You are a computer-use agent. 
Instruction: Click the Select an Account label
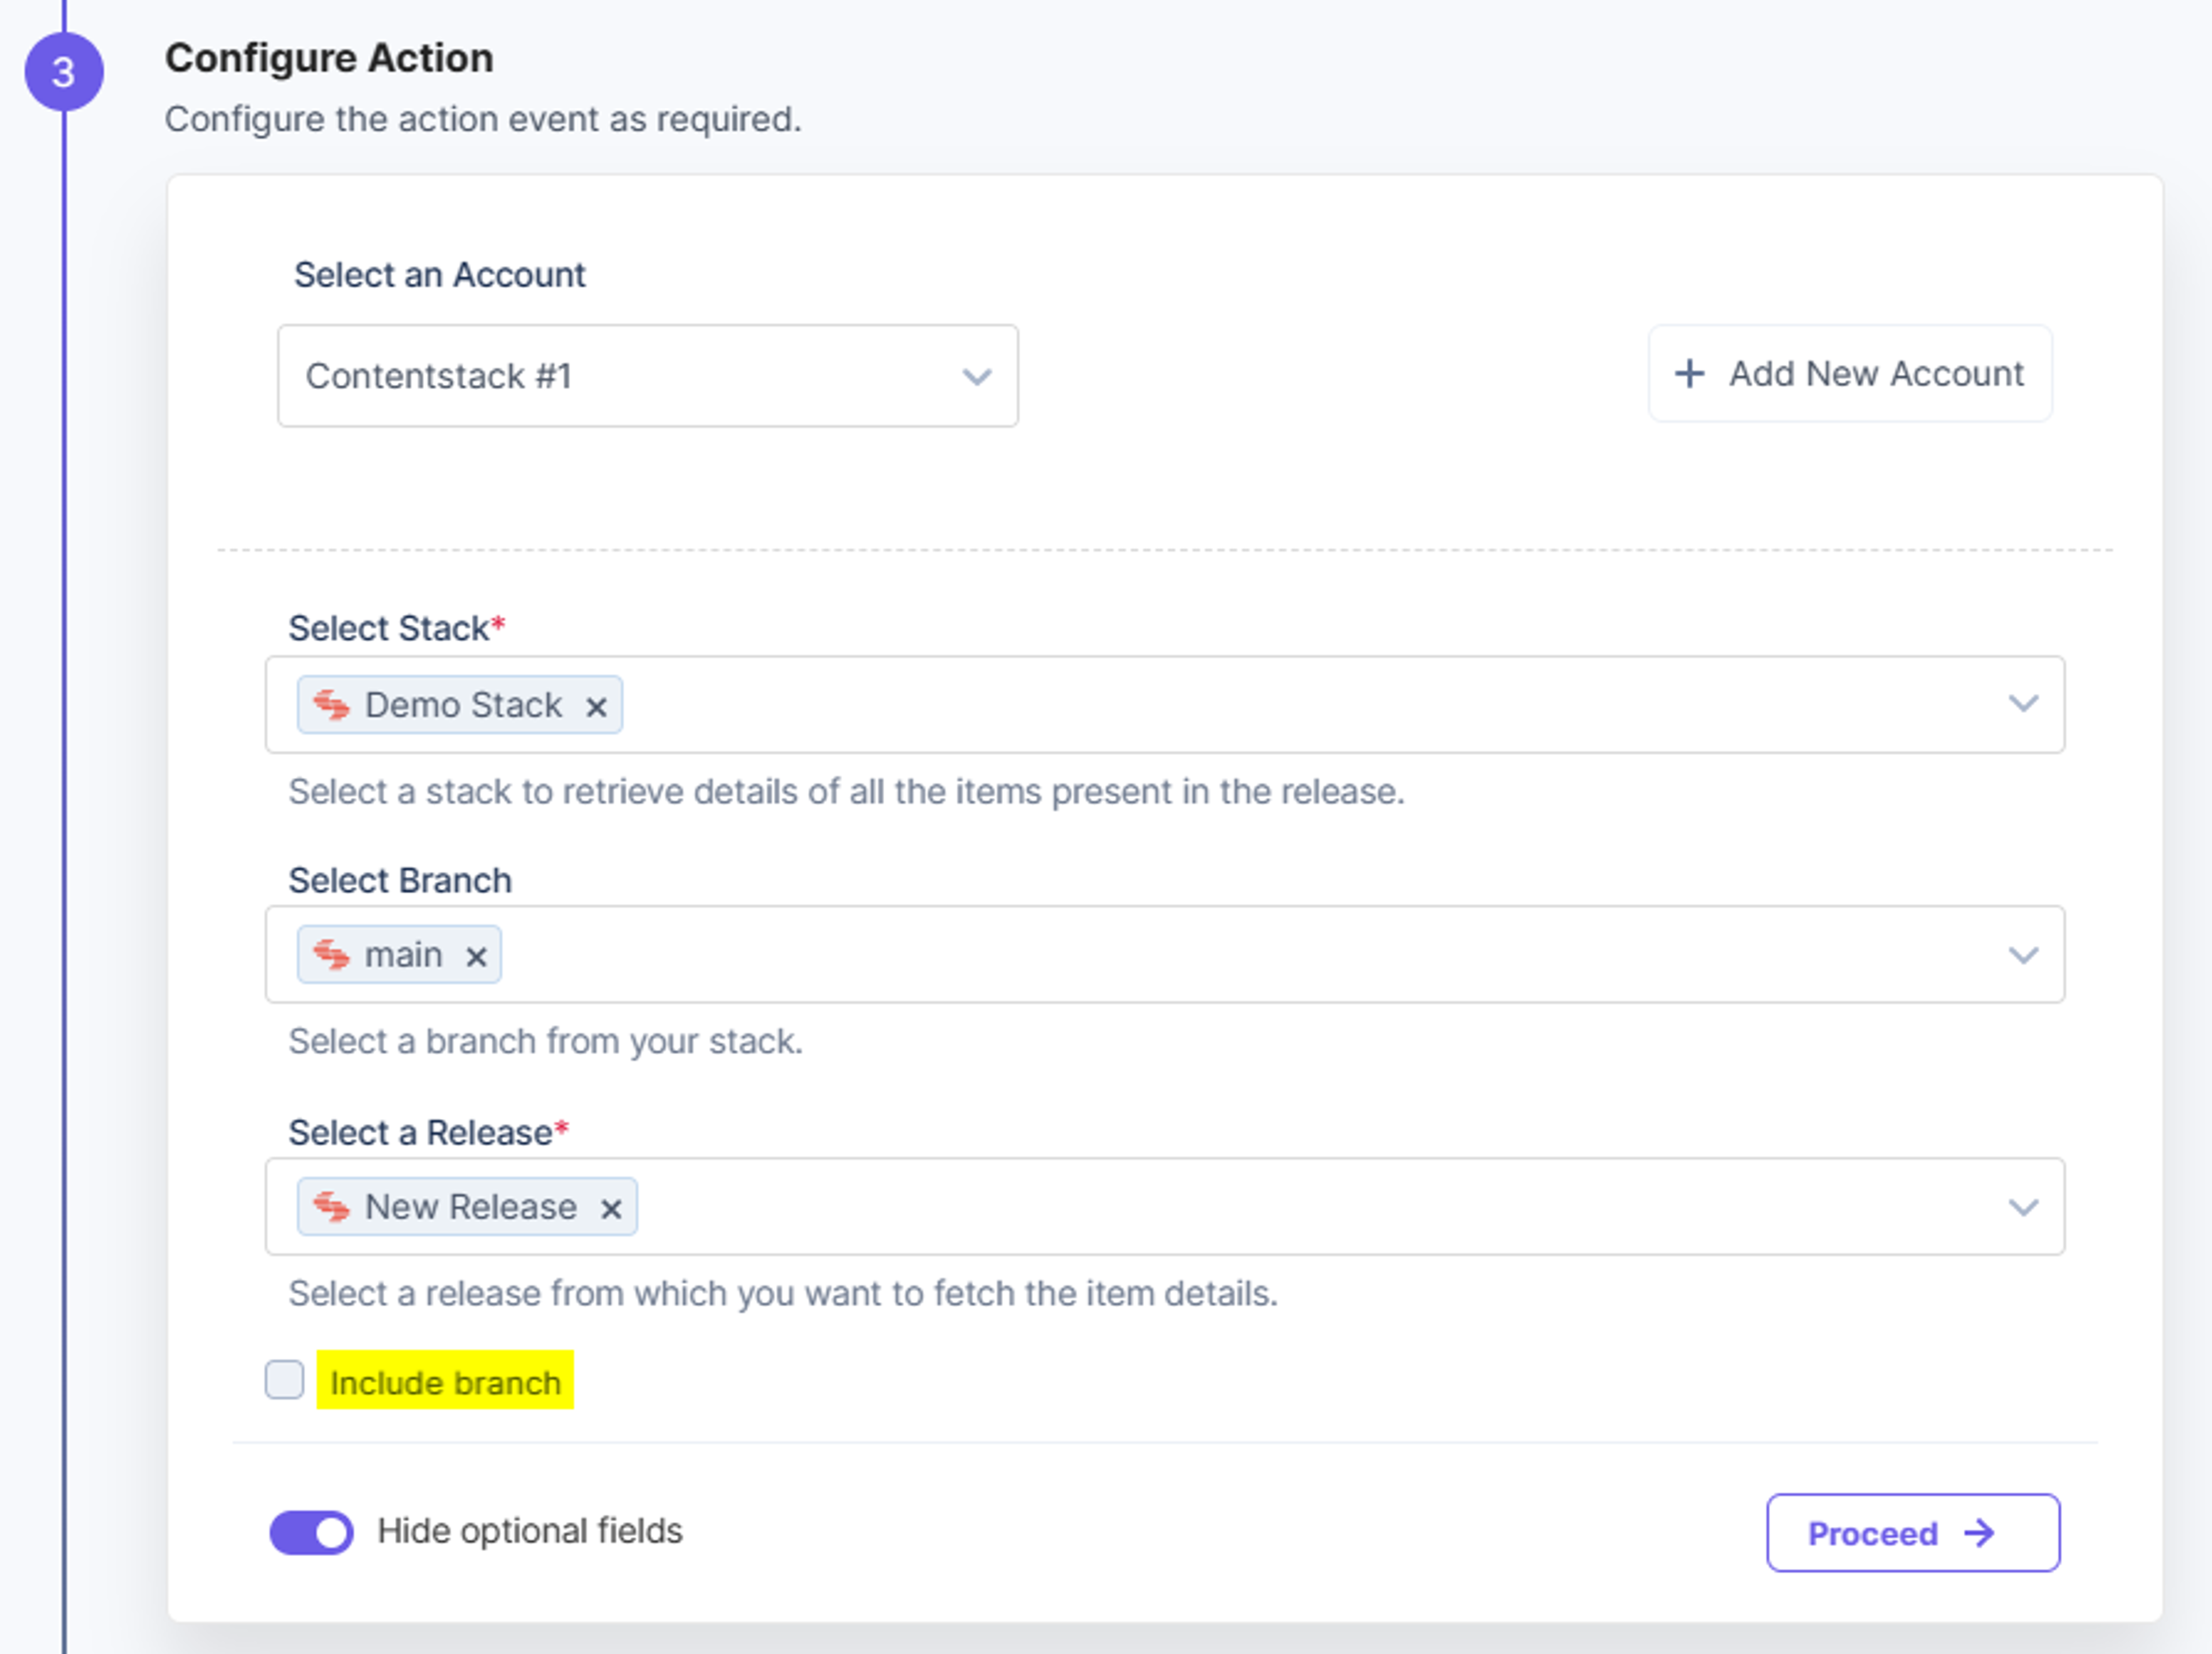[439, 275]
